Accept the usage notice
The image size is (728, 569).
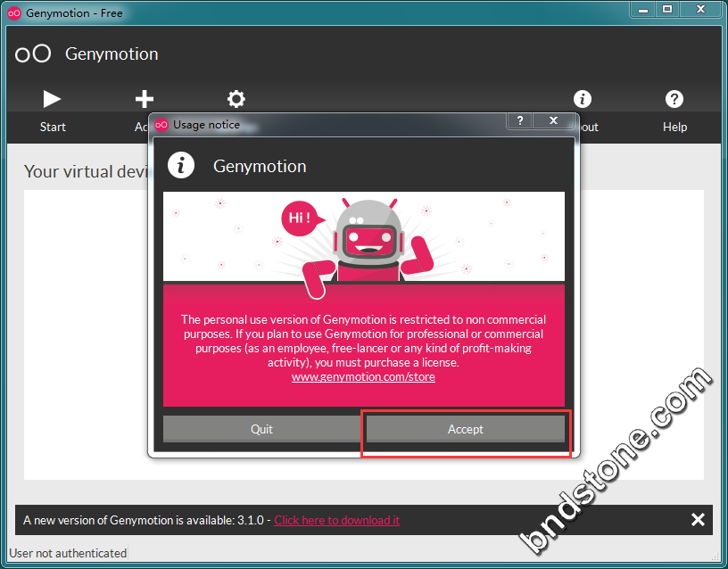point(465,429)
